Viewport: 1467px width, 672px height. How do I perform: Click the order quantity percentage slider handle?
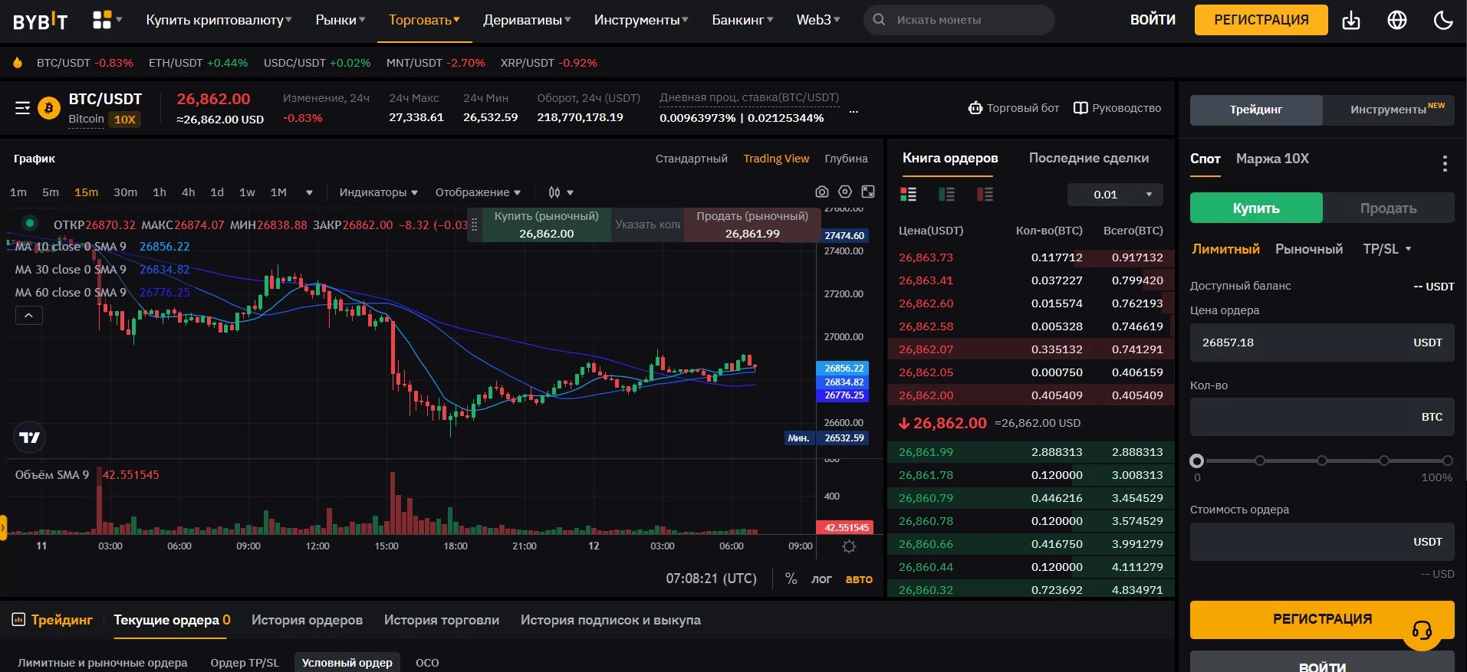pyautogui.click(x=1196, y=461)
